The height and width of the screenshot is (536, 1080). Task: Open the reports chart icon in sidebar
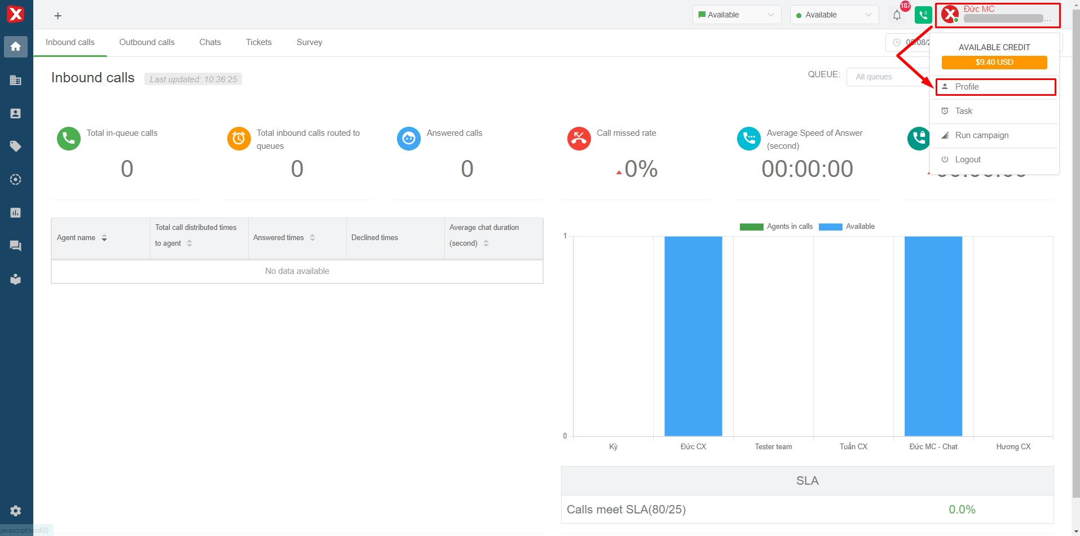(x=16, y=212)
